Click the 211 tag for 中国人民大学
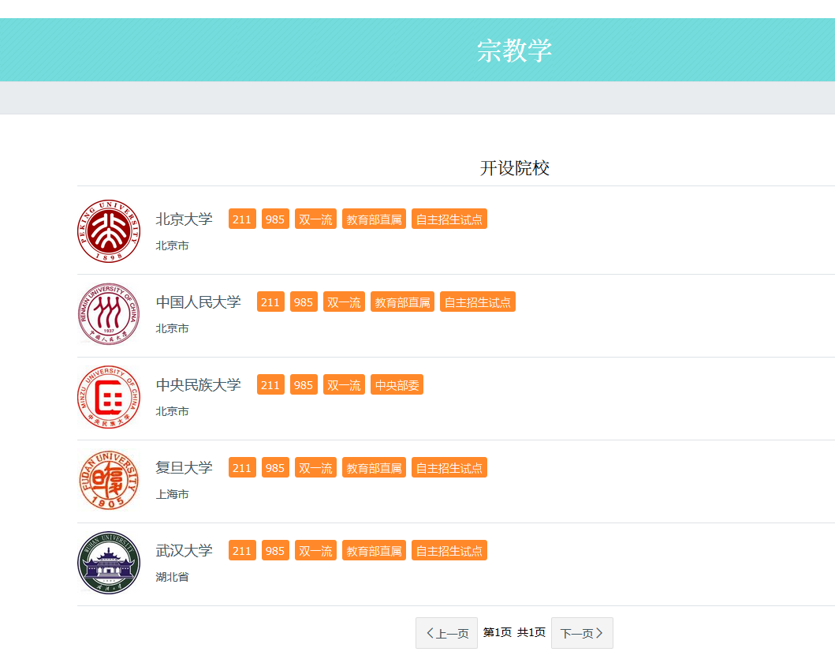The image size is (835, 663). (x=270, y=302)
